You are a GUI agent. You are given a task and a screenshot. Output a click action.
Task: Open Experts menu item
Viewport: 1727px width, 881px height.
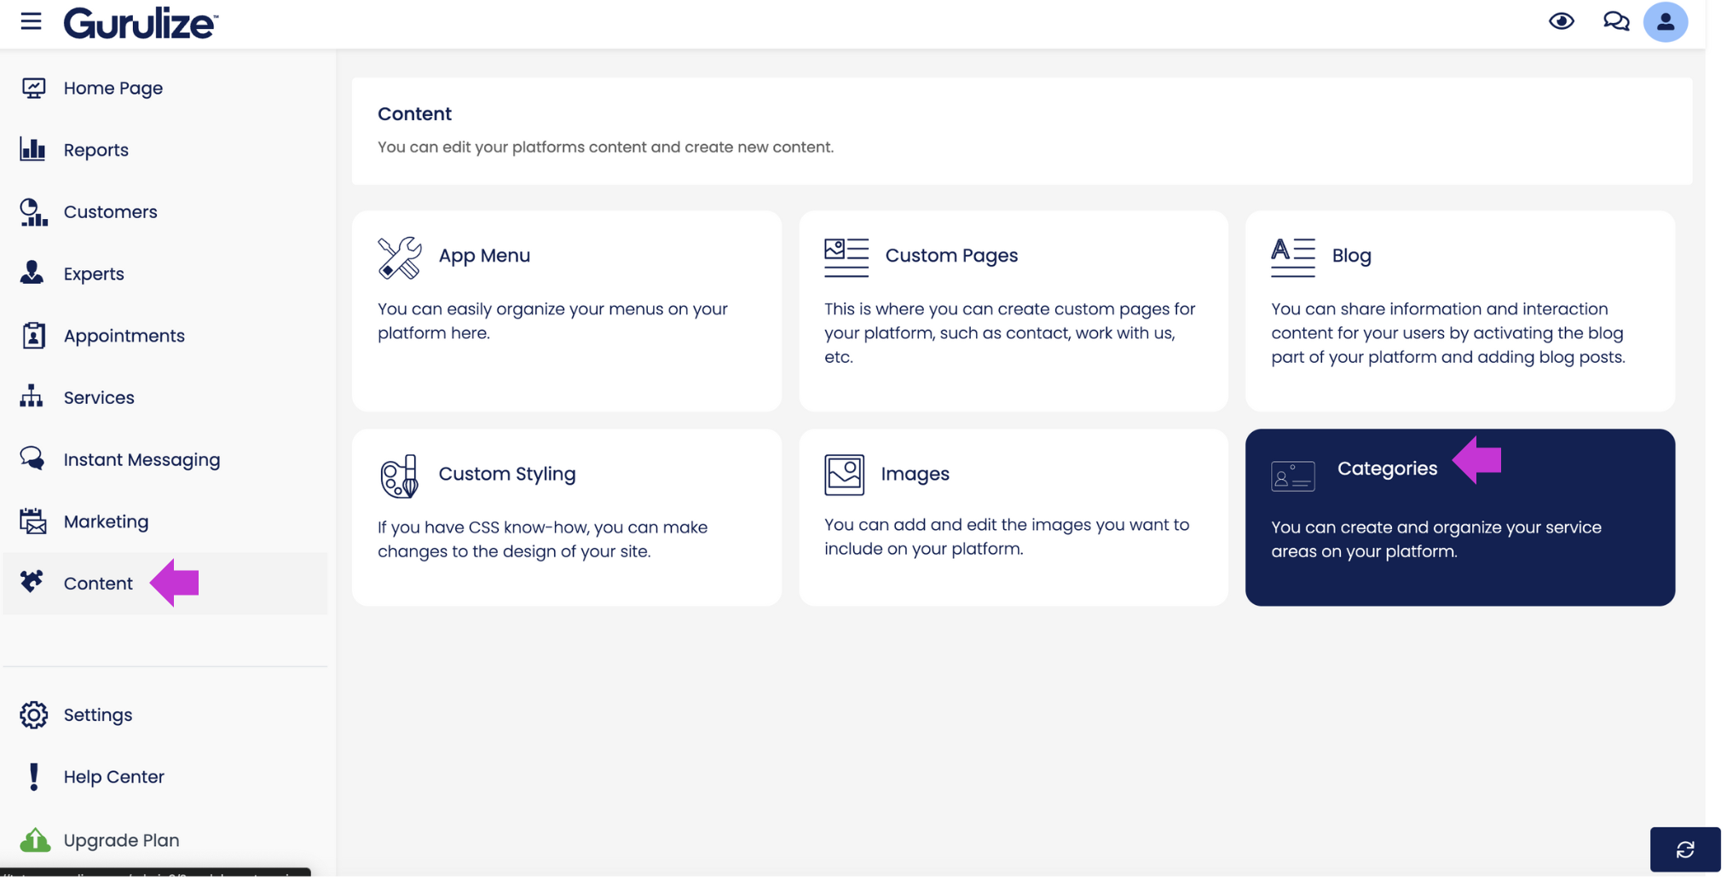[94, 274]
